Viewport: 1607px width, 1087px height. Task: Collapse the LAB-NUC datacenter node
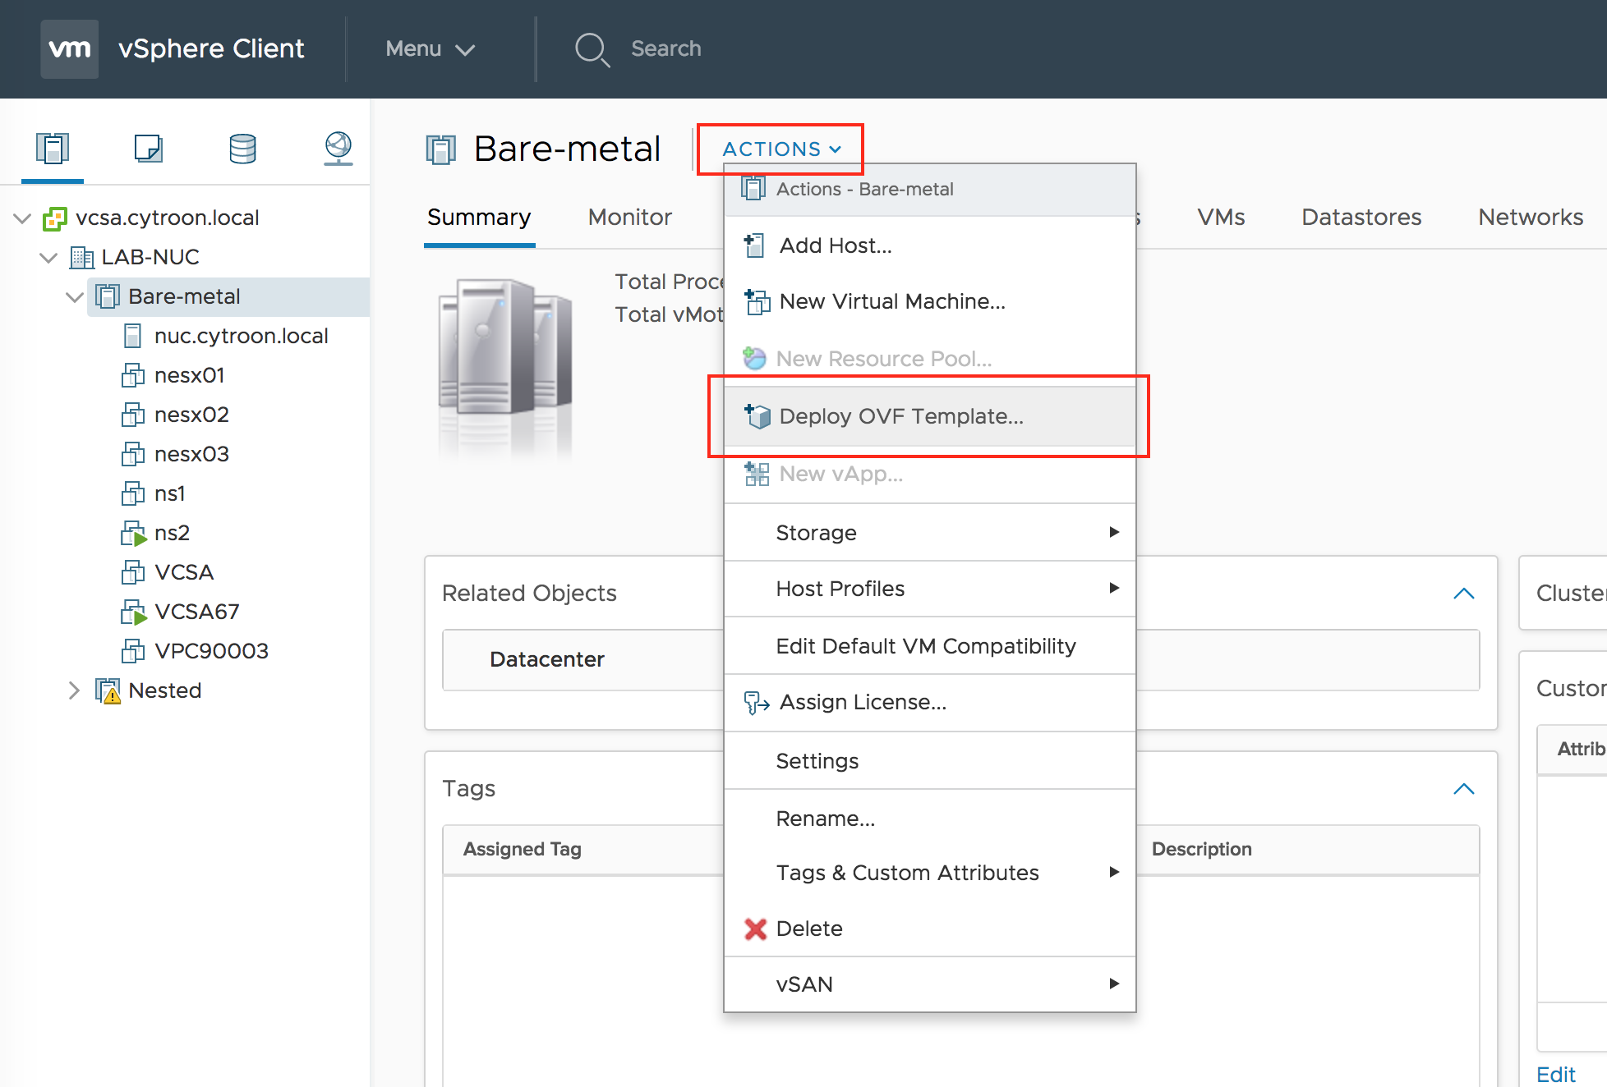tap(48, 258)
